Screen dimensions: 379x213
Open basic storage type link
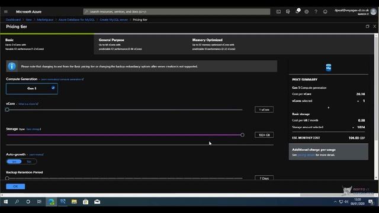click(33, 129)
